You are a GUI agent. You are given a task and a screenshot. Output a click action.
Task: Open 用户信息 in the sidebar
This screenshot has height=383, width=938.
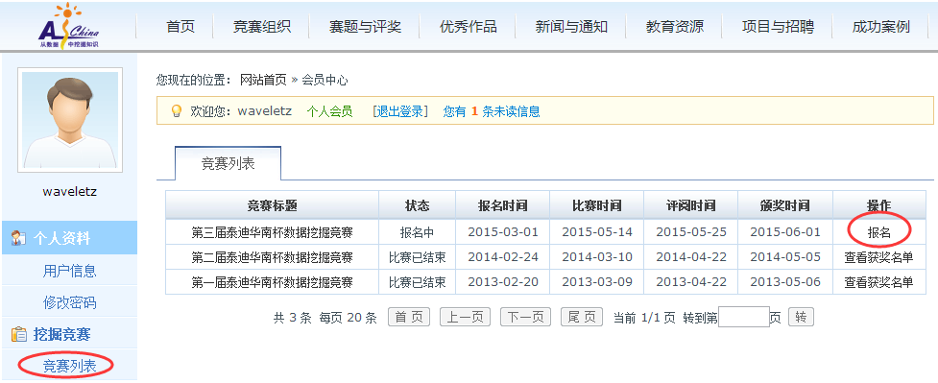tap(69, 271)
